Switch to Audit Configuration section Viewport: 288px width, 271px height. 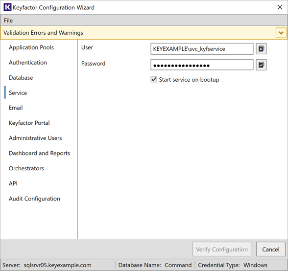coord(34,199)
